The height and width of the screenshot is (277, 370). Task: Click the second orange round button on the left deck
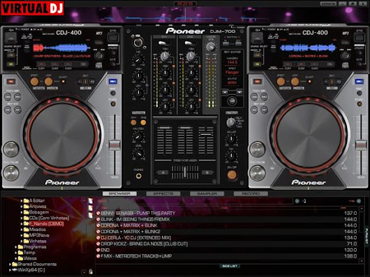pyautogui.click(x=48, y=82)
